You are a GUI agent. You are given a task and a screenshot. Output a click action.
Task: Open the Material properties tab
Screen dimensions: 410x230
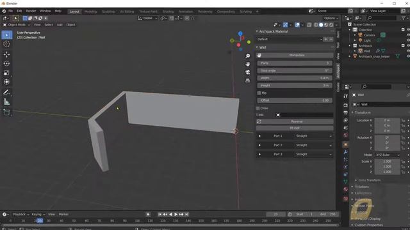coord(346,189)
